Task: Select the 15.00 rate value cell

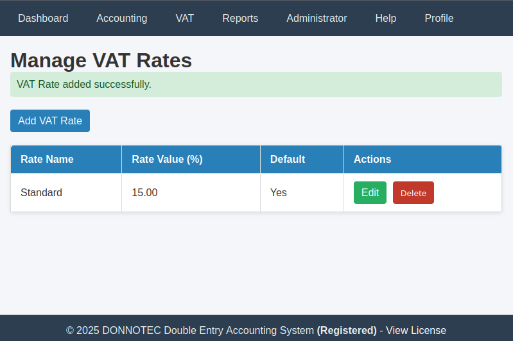Action: click(x=191, y=193)
